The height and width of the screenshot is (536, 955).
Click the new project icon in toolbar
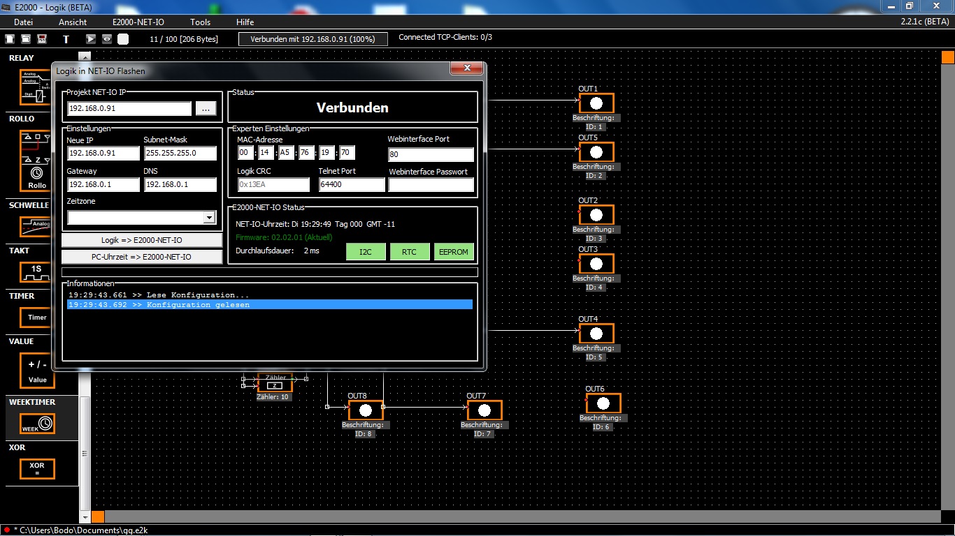(10, 39)
